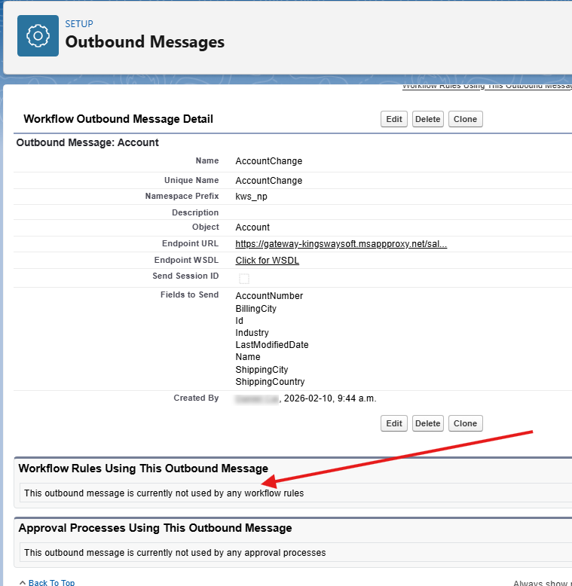The image size is (572, 586).
Task: Toggle the Send Session ID checkbox
Action: 244,279
